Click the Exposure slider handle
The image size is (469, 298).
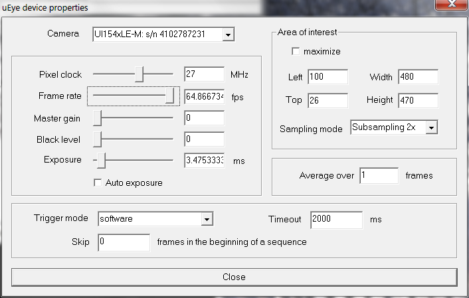[102, 161]
